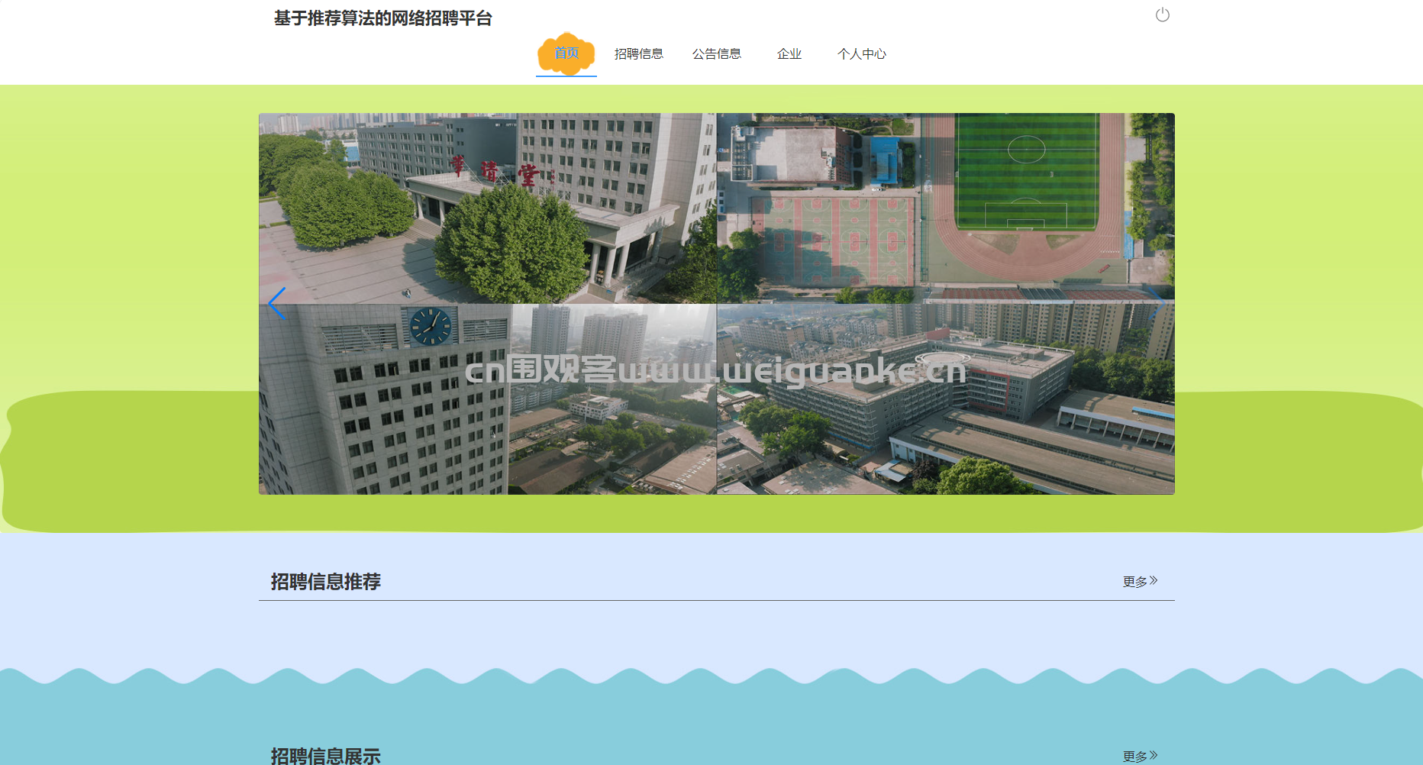Click the 招聘信息展示 section heading

pyautogui.click(x=325, y=756)
